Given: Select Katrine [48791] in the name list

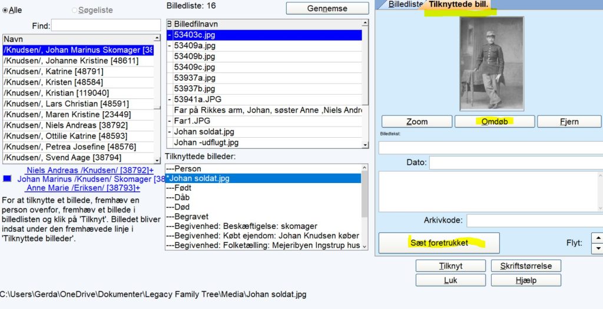Looking at the screenshot, I should (x=78, y=71).
